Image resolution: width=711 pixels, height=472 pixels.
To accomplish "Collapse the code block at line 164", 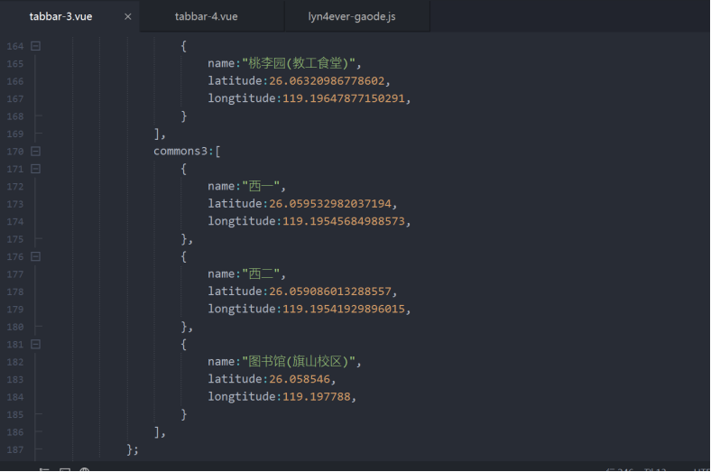I will click(x=35, y=46).
